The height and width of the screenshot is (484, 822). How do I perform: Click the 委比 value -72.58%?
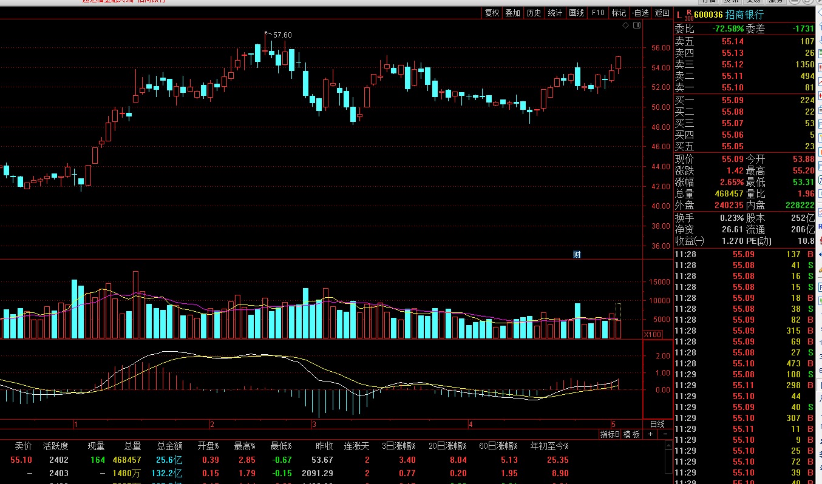728,29
